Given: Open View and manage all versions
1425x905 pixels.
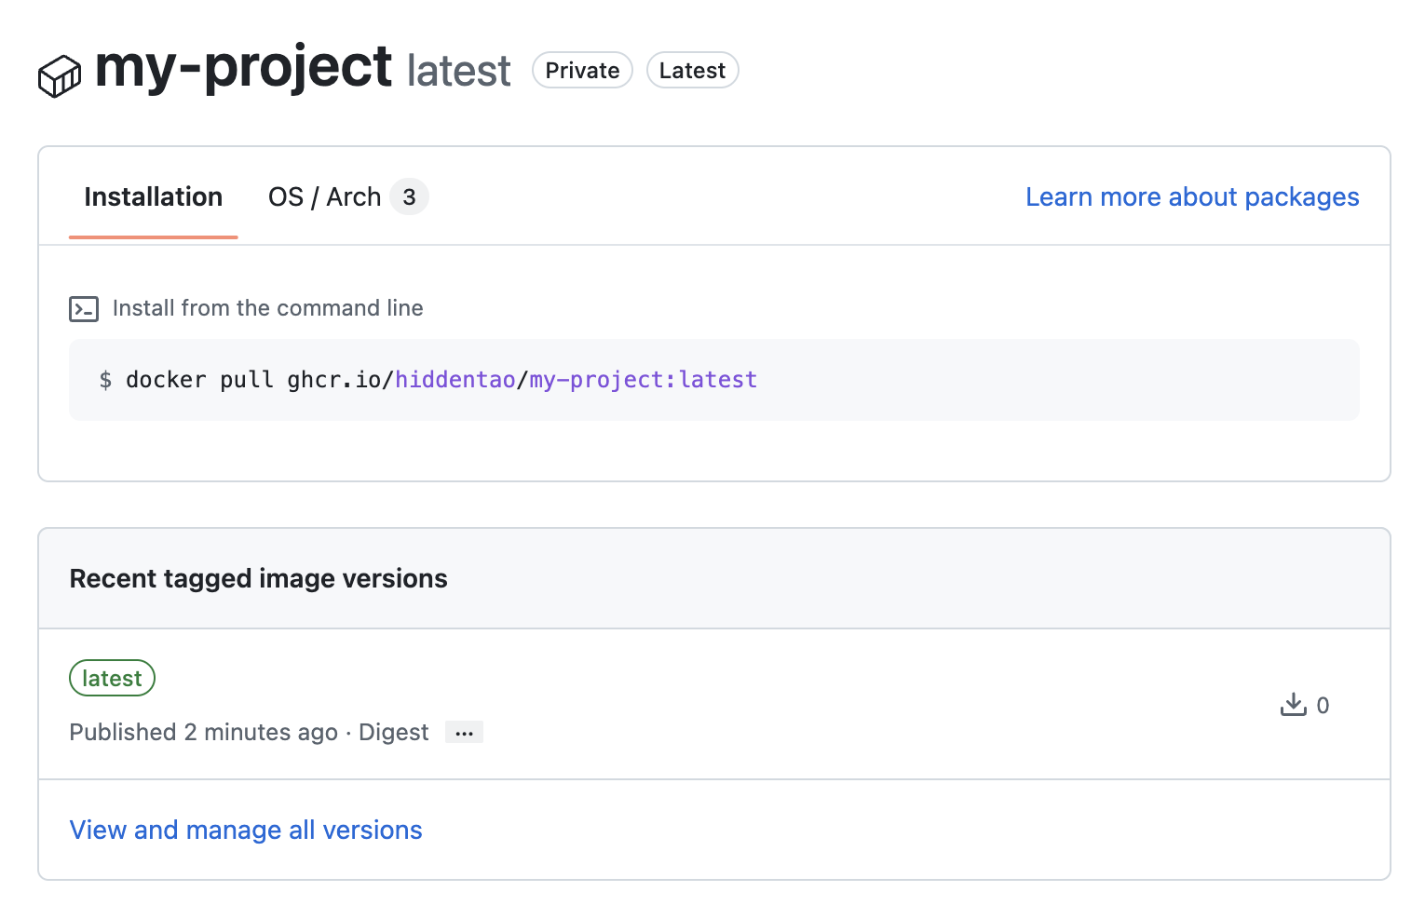Looking at the screenshot, I should click(x=246, y=830).
